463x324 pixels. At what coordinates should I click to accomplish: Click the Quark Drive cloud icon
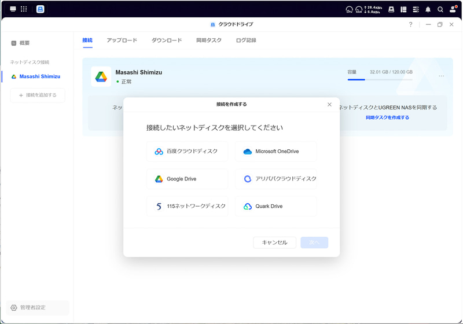pyautogui.click(x=248, y=207)
